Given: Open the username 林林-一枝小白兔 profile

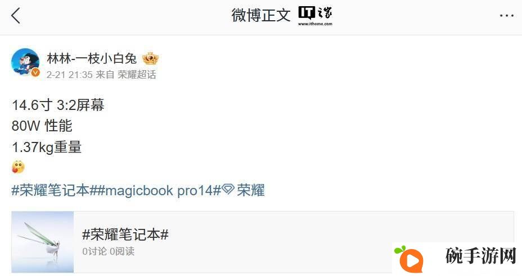Looking at the screenshot, I should (x=92, y=58).
